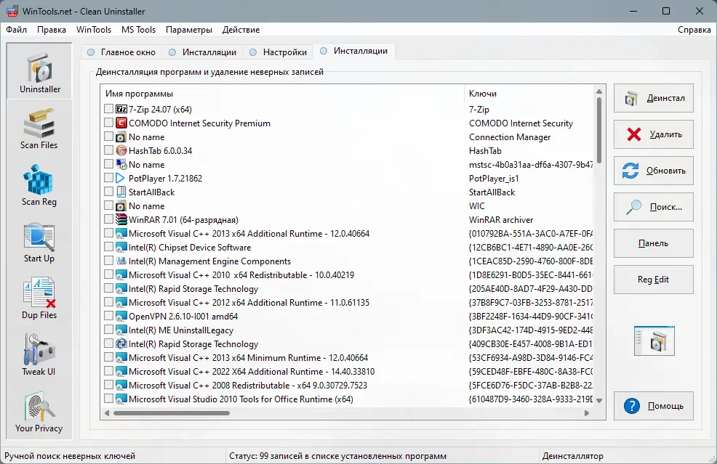717x464 pixels.
Task: Click the horizontal scrollbar right arrow
Action: pos(587,413)
